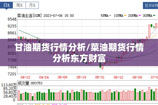The width and height of the screenshot is (158, 105).
Task: Click the 7494 price axis label
Action: pyautogui.click(x=12, y=67)
